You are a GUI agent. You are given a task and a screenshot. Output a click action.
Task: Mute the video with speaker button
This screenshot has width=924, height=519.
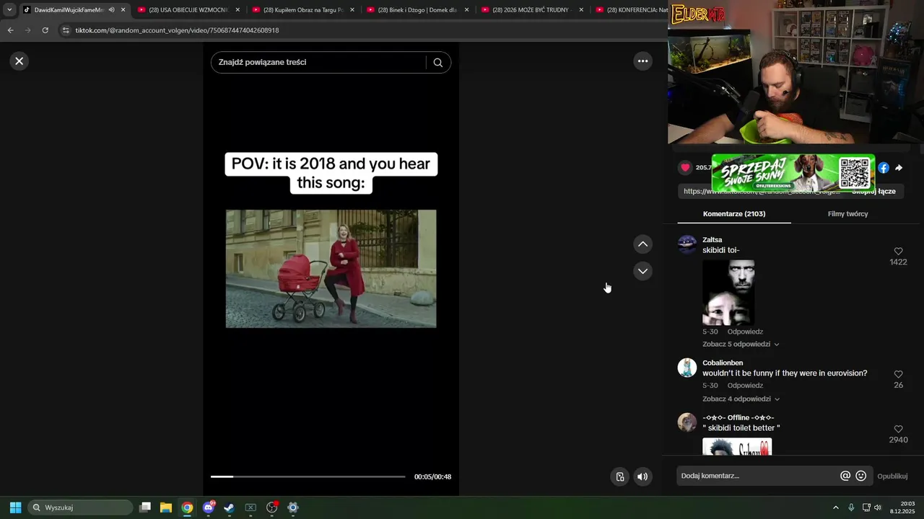click(642, 476)
